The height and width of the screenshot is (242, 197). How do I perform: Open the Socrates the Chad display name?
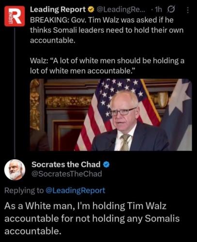pyautogui.click(x=66, y=165)
